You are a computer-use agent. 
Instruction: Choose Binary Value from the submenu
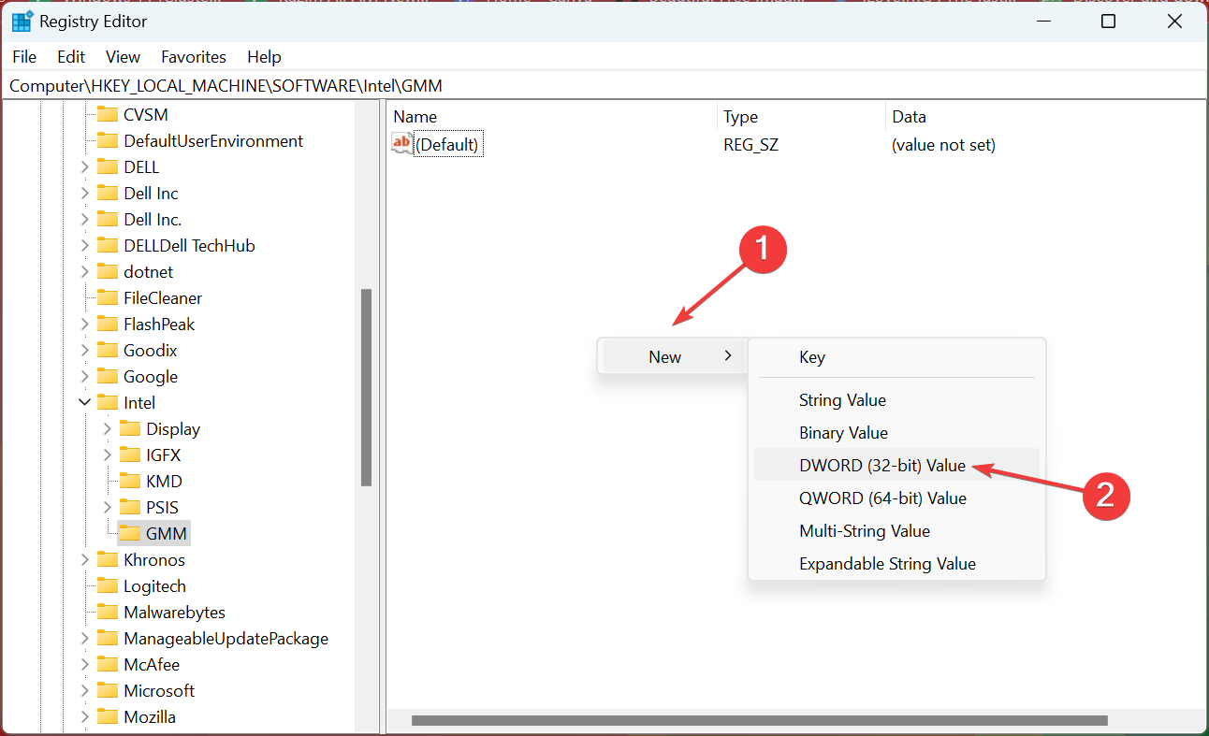896,433
